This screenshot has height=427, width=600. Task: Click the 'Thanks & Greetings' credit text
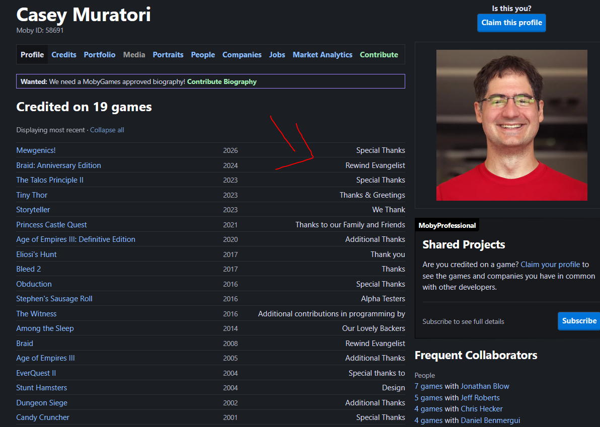pos(372,195)
